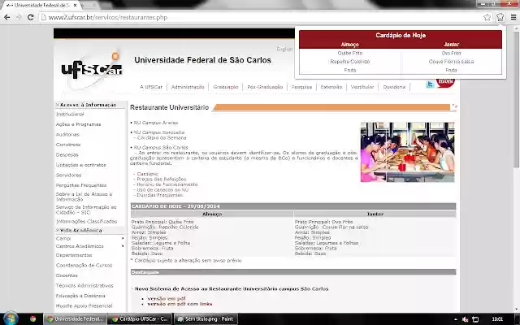Click the restaurant students photo

tap(408, 152)
